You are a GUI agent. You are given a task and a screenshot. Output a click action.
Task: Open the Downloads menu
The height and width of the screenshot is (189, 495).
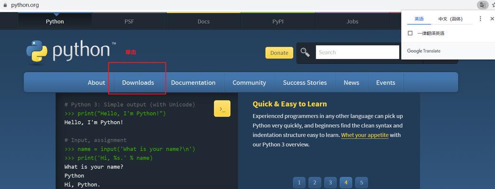[x=138, y=82]
